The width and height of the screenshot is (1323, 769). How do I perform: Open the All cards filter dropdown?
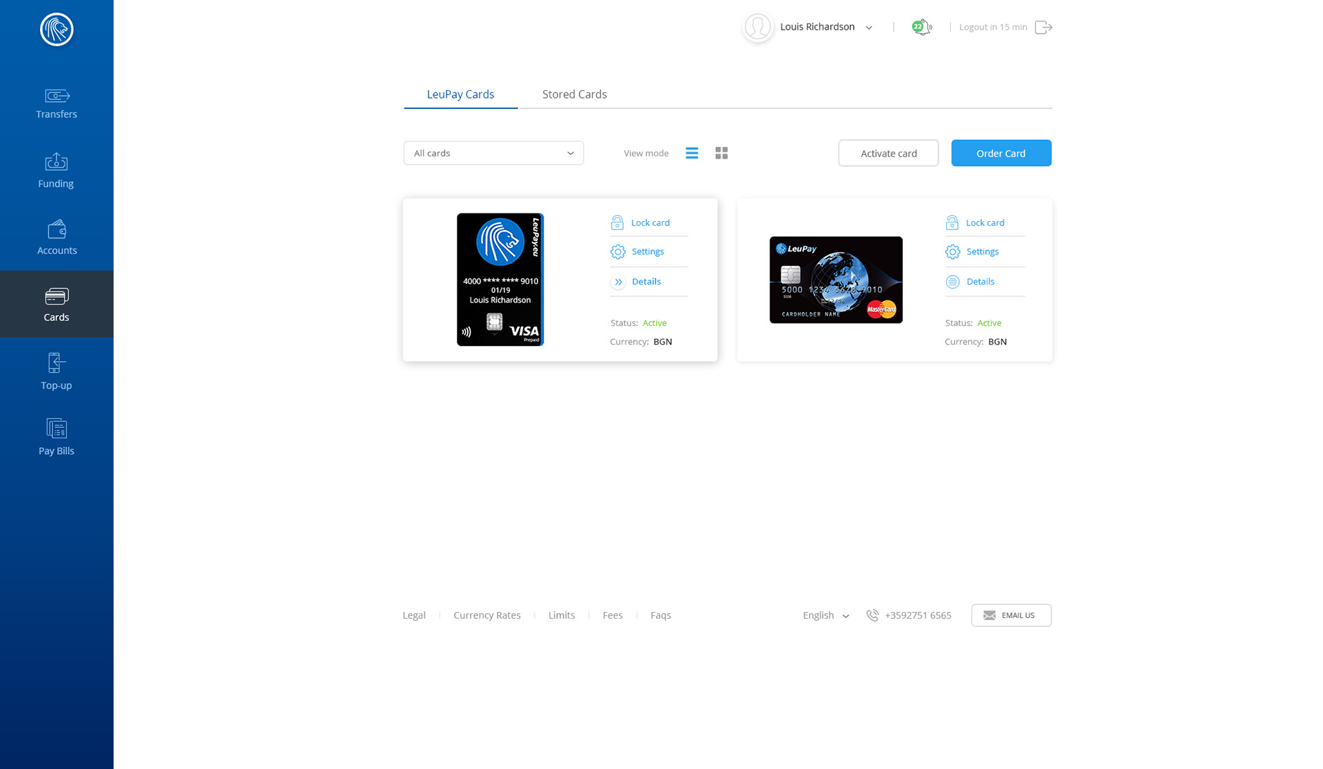(493, 153)
